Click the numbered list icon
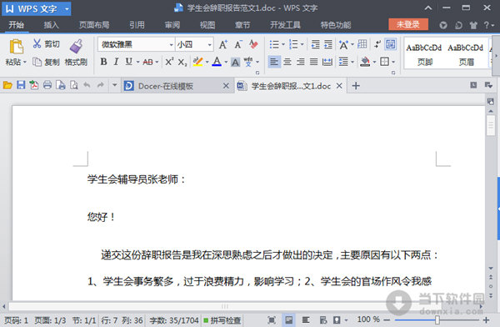Viewport: 500px width, 327px height. tap(293, 44)
